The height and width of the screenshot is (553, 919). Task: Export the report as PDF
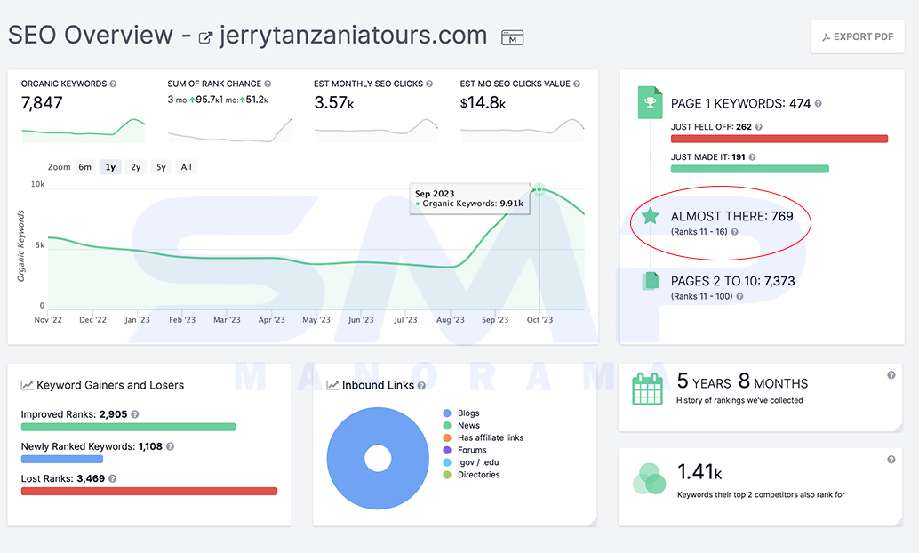(x=858, y=37)
